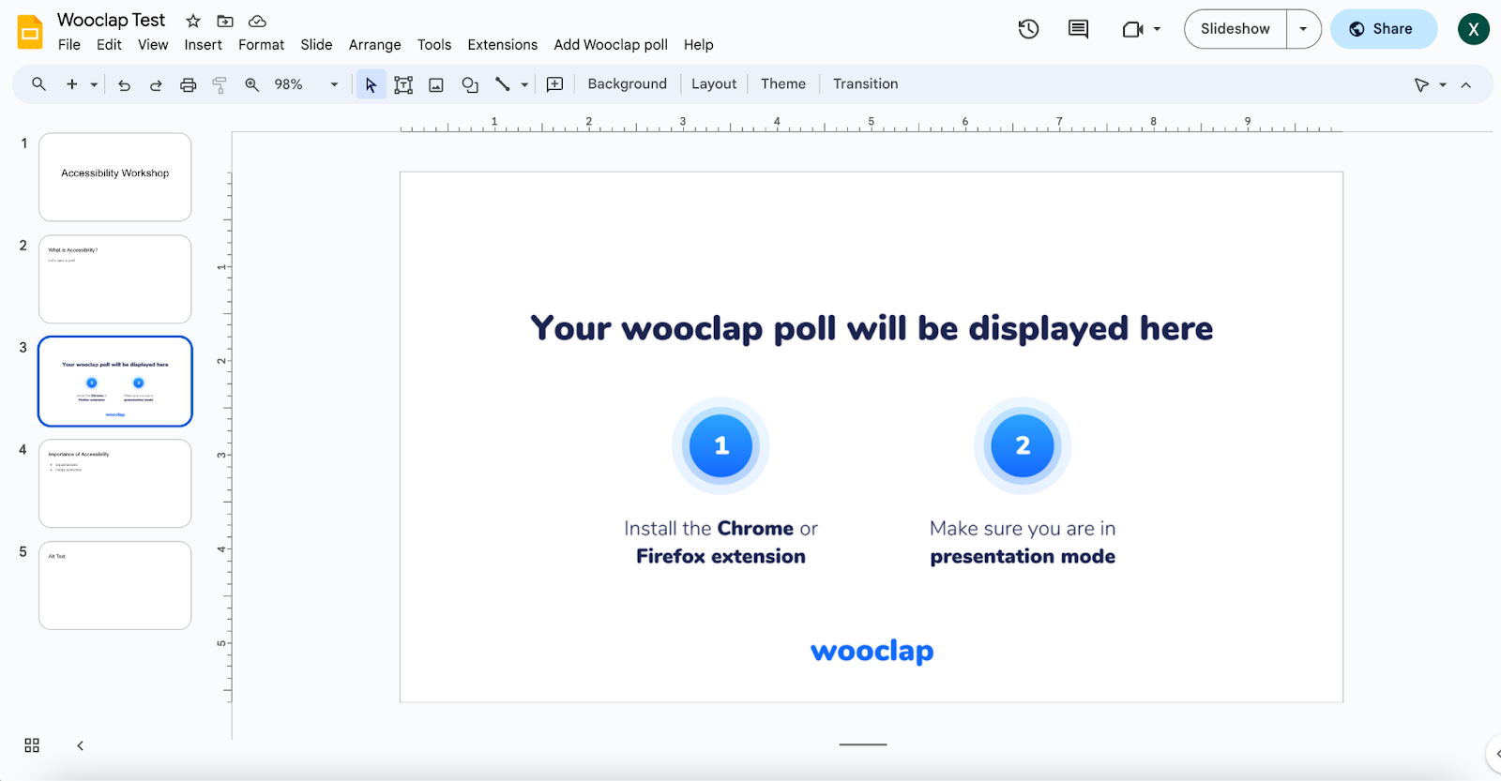The width and height of the screenshot is (1501, 781).
Task: Star the Wooclap Test presentation
Action: [x=193, y=21]
